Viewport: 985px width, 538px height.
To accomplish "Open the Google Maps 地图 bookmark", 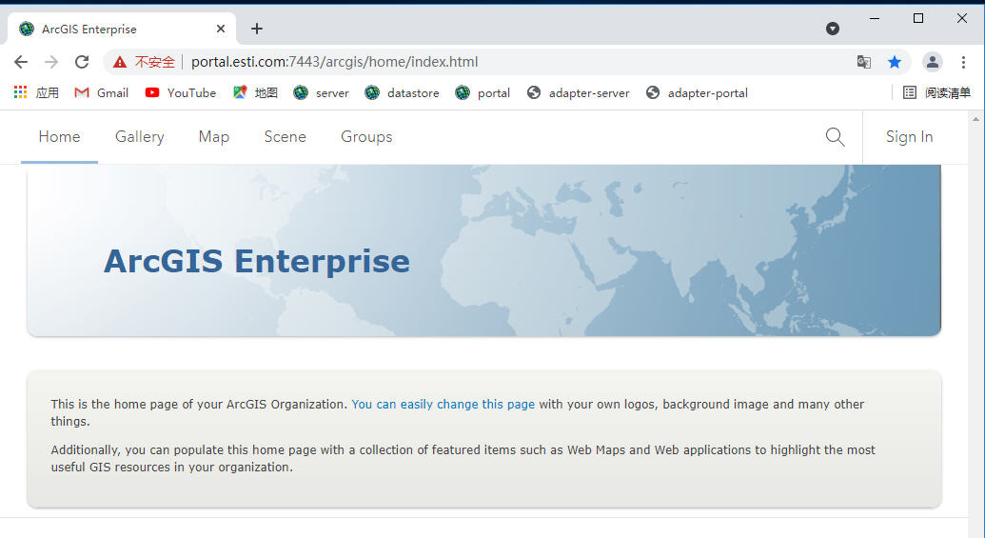I will point(255,92).
